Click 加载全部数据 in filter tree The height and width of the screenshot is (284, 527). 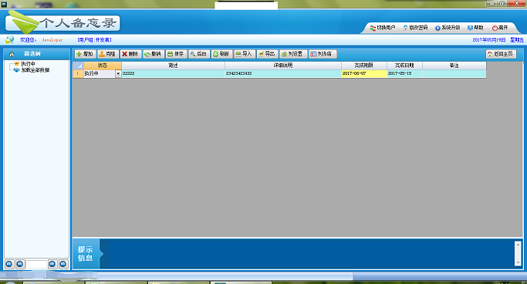pos(35,70)
